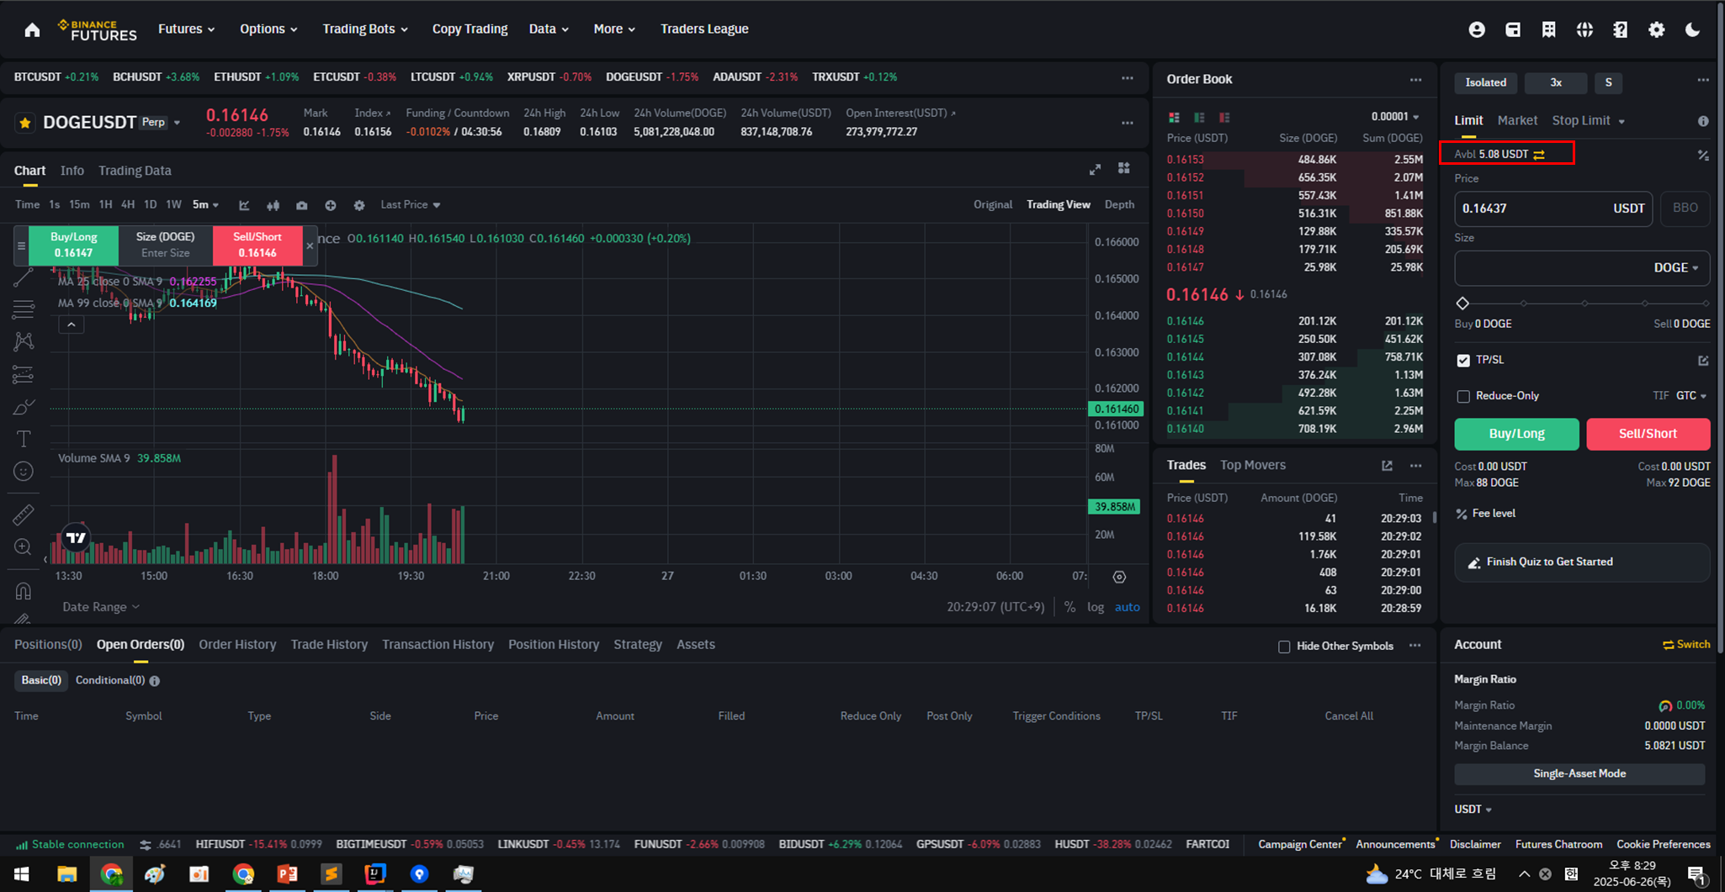
Task: Enable Reduce-Only checkbox
Action: pyautogui.click(x=1463, y=396)
